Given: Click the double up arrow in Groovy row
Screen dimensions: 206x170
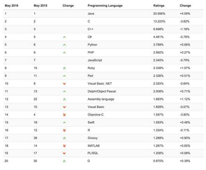Looking at the screenshot, I should 65,138.
